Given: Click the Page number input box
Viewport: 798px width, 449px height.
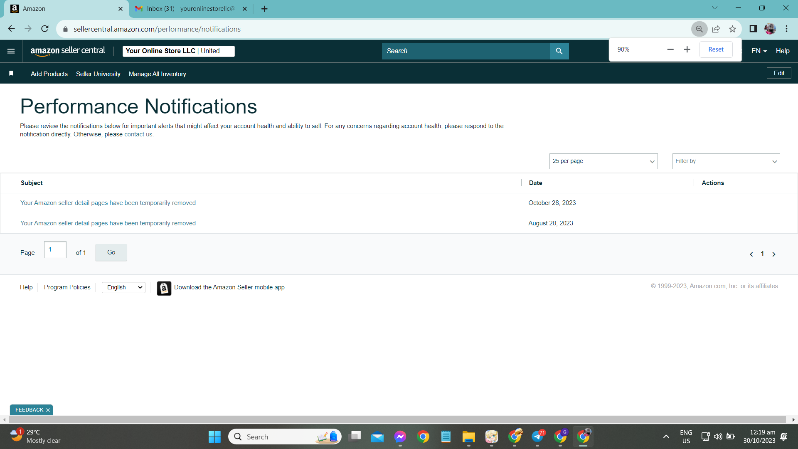Looking at the screenshot, I should pyautogui.click(x=55, y=249).
